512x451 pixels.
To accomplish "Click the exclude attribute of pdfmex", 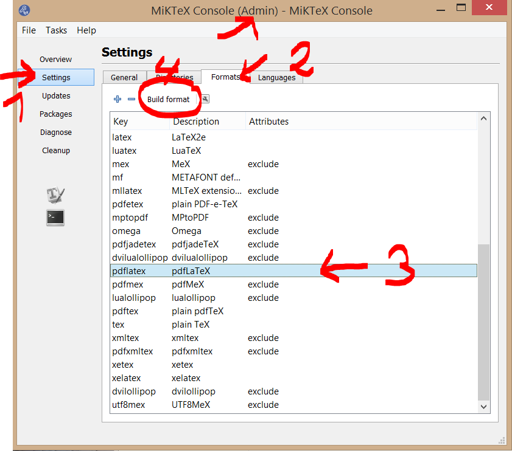I will point(263,284).
